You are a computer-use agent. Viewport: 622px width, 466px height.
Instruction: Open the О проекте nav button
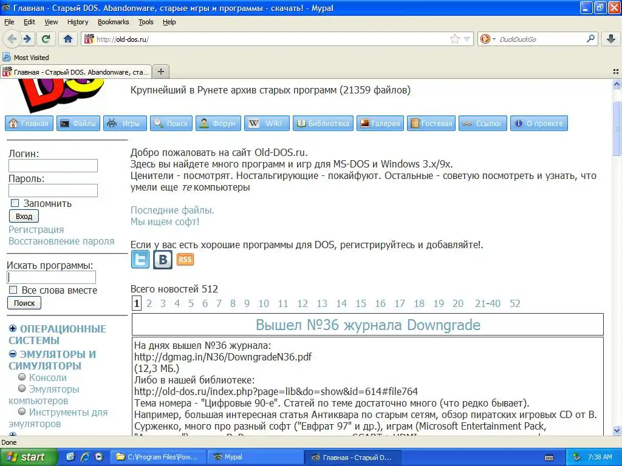point(539,123)
